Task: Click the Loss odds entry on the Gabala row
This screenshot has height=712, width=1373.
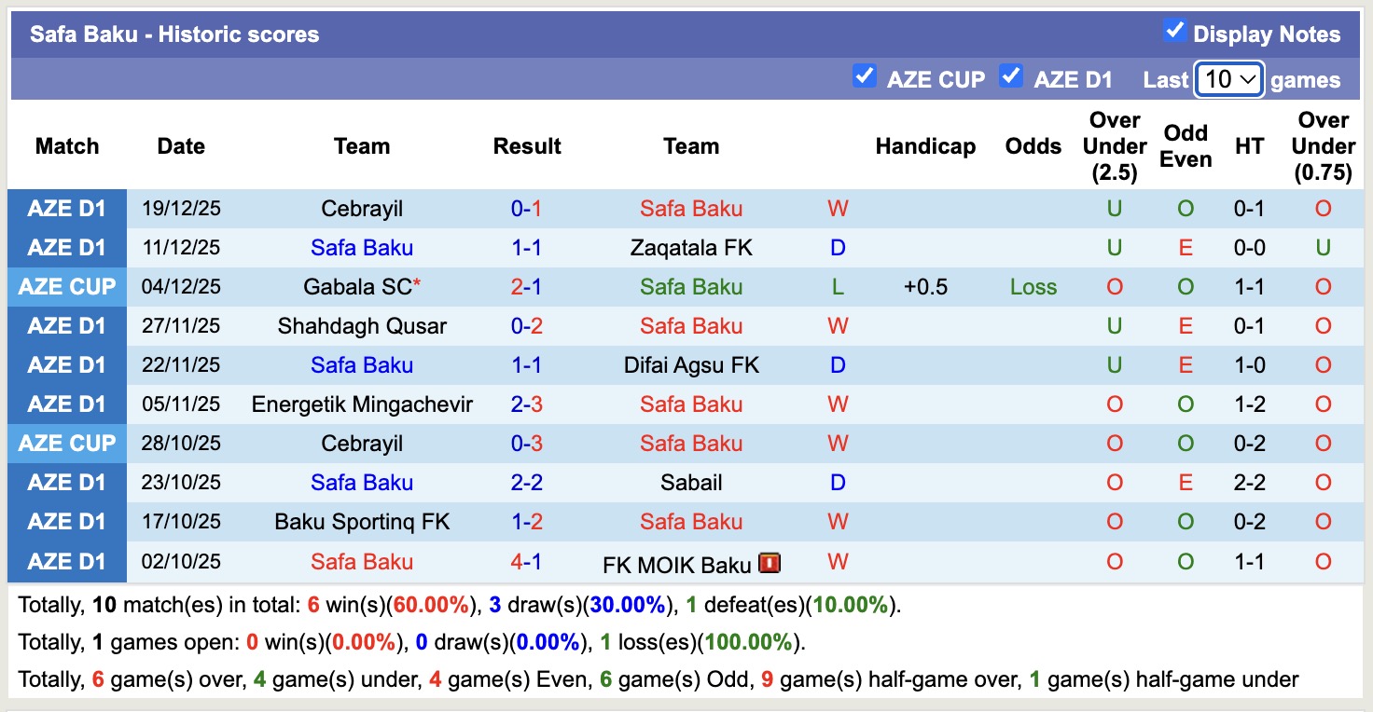Action: (1033, 286)
